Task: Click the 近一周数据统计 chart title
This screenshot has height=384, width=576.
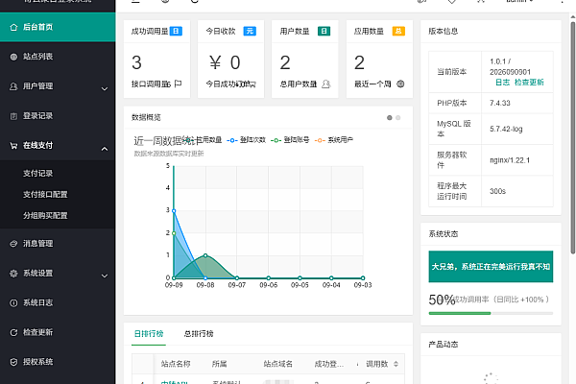Action: click(167, 141)
